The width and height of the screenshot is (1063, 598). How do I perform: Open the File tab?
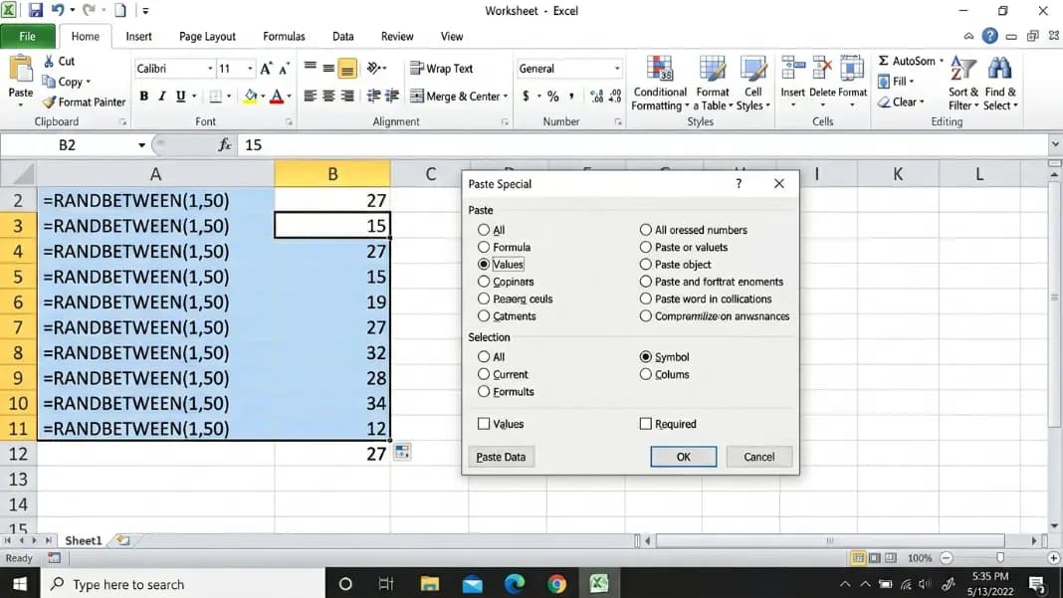[x=27, y=37]
